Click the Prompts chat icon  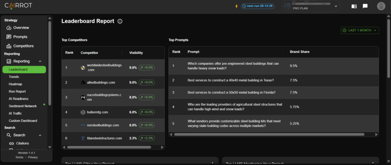coord(9,37)
